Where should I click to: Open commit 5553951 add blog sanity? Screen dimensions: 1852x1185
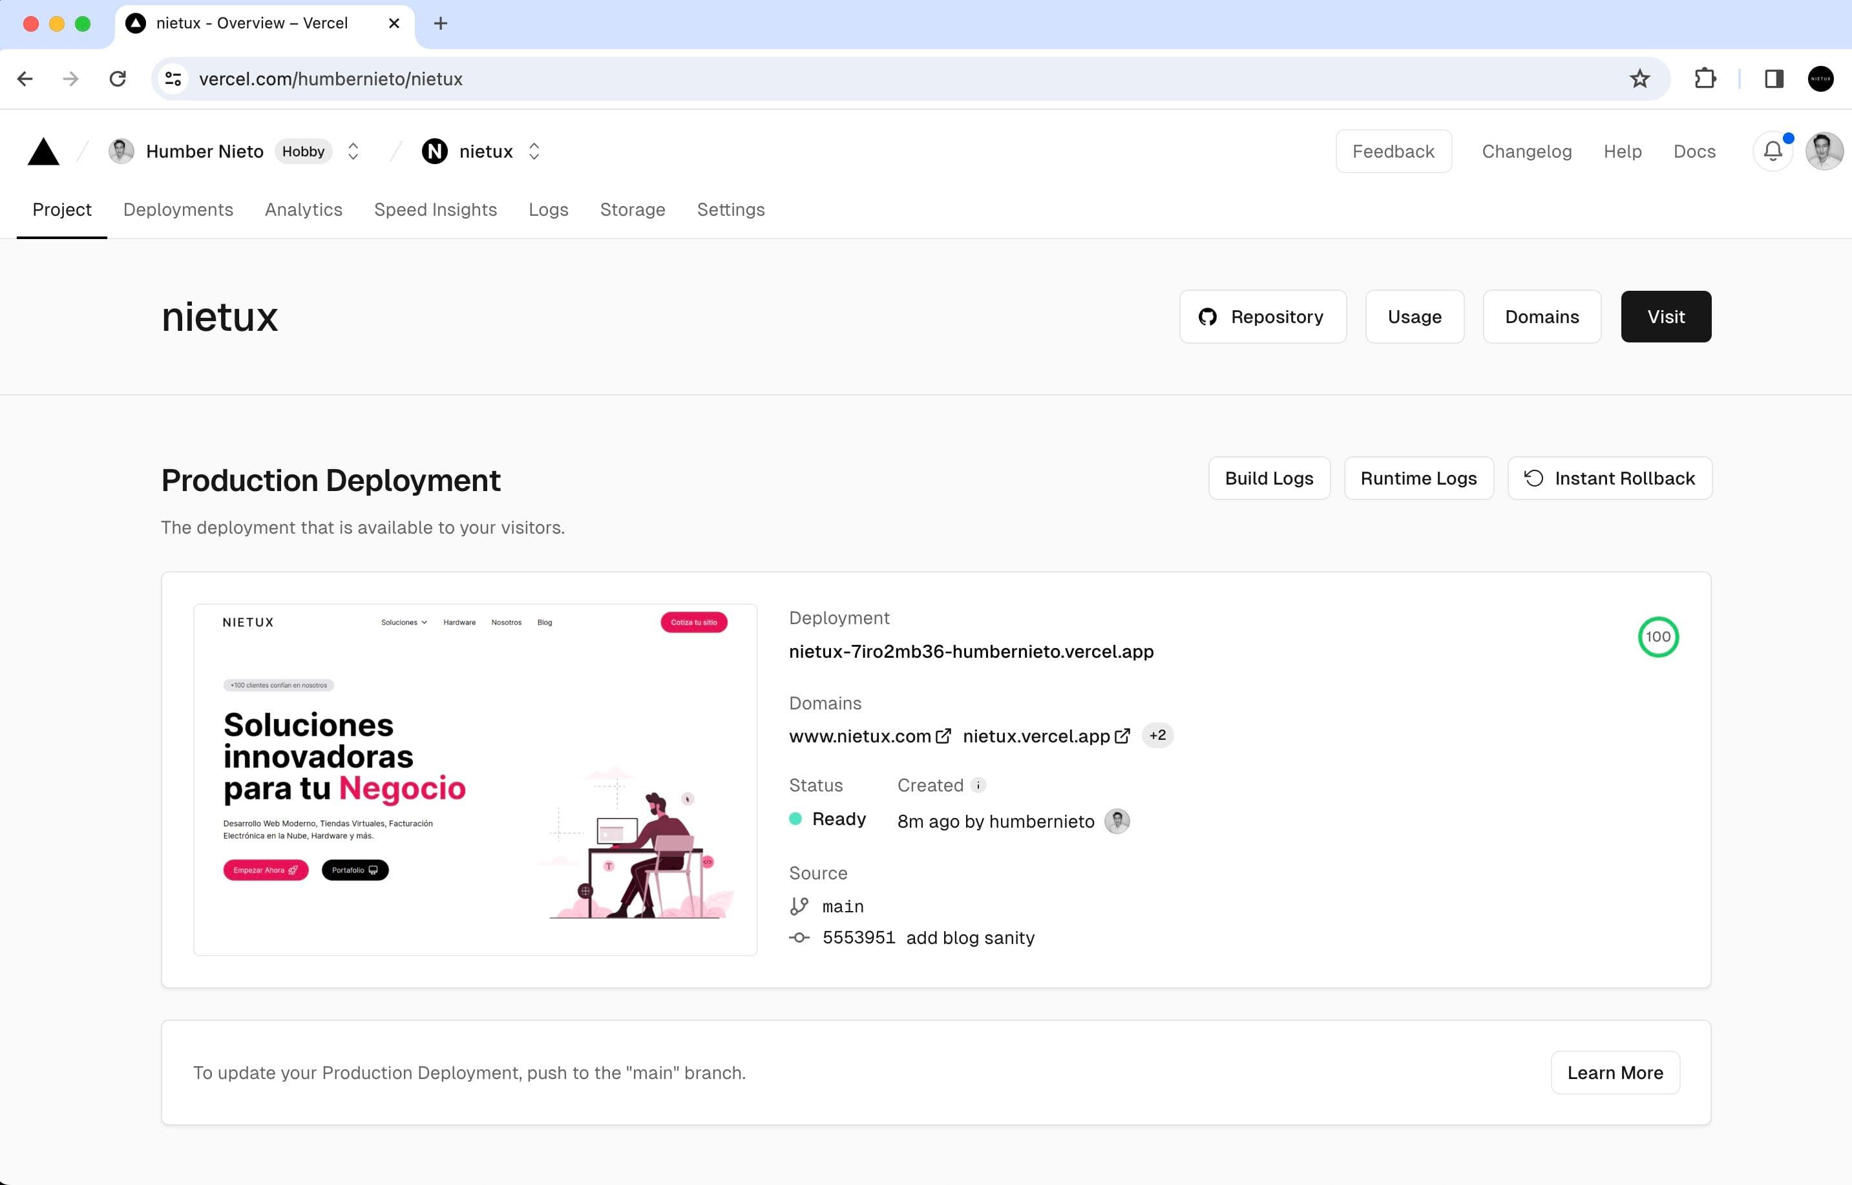pyautogui.click(x=928, y=938)
